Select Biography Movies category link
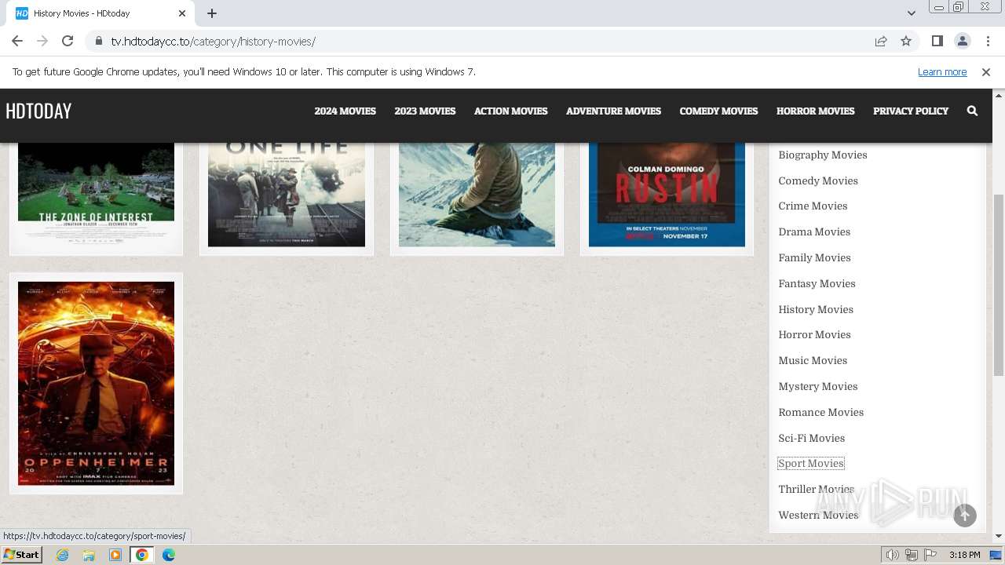 click(823, 155)
